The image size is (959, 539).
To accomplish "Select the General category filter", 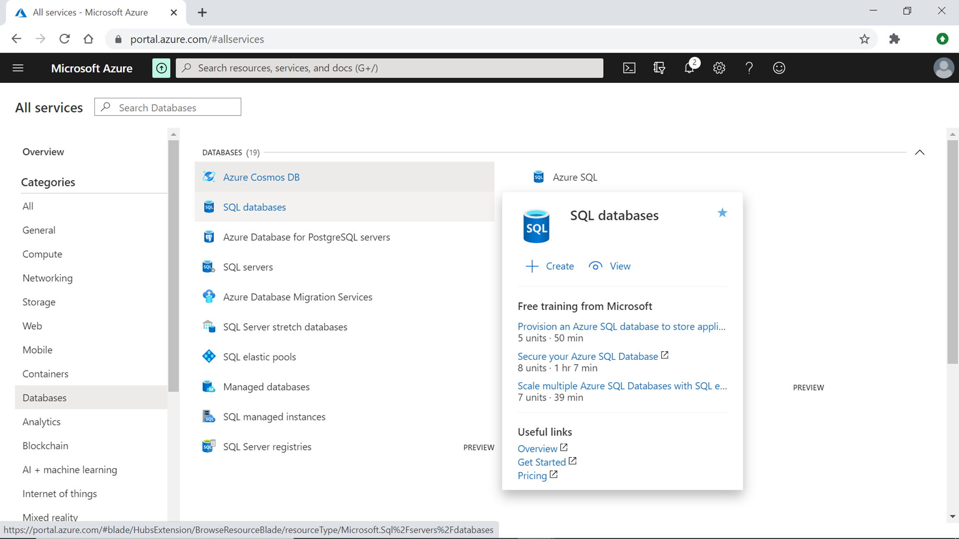I will coord(39,229).
